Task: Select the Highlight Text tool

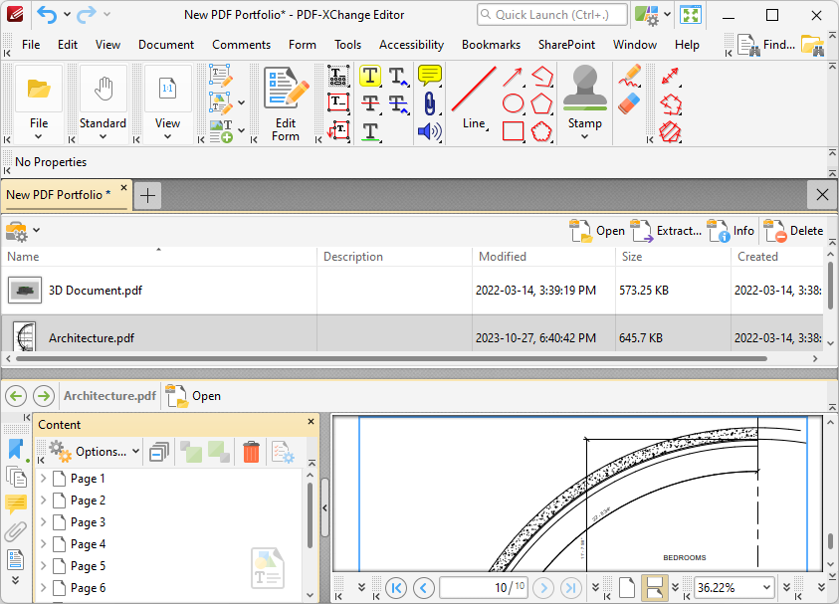Action: pos(370,76)
